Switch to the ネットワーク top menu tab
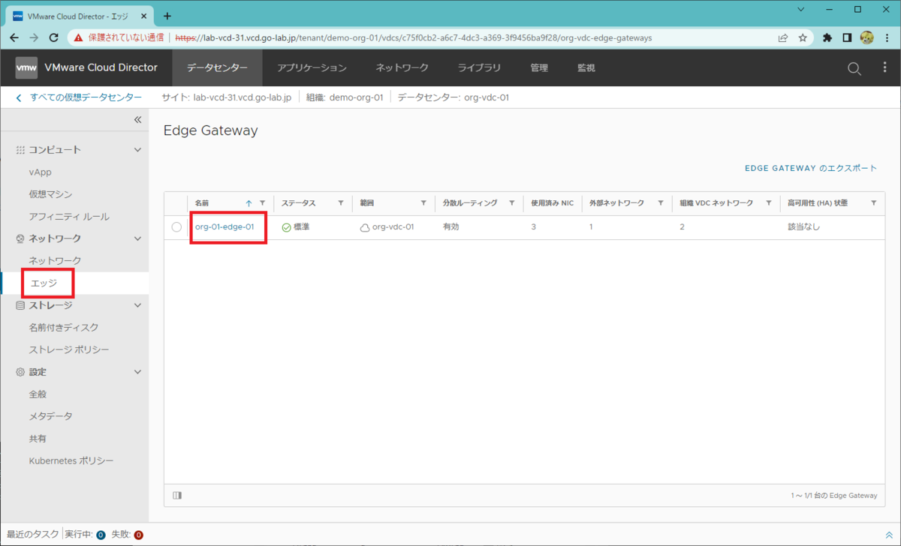901x546 pixels. click(402, 67)
